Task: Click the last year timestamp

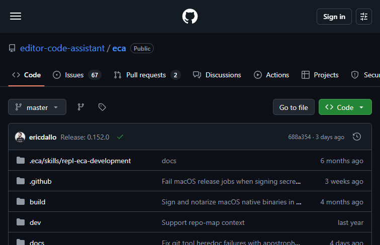Action: click(350, 222)
